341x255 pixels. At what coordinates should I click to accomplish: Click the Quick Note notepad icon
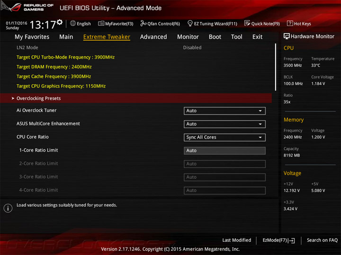coord(247,23)
